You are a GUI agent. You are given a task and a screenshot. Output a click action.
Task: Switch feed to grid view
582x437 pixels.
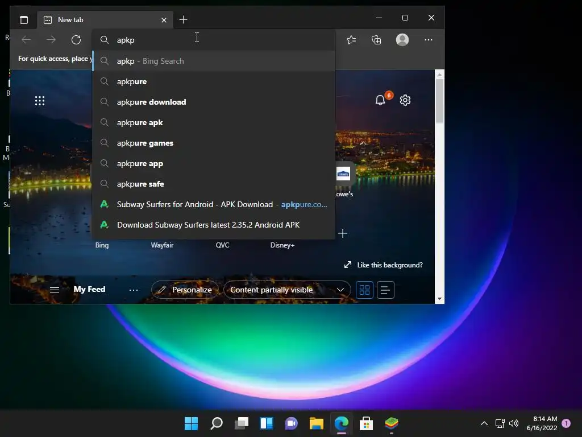pyautogui.click(x=364, y=290)
